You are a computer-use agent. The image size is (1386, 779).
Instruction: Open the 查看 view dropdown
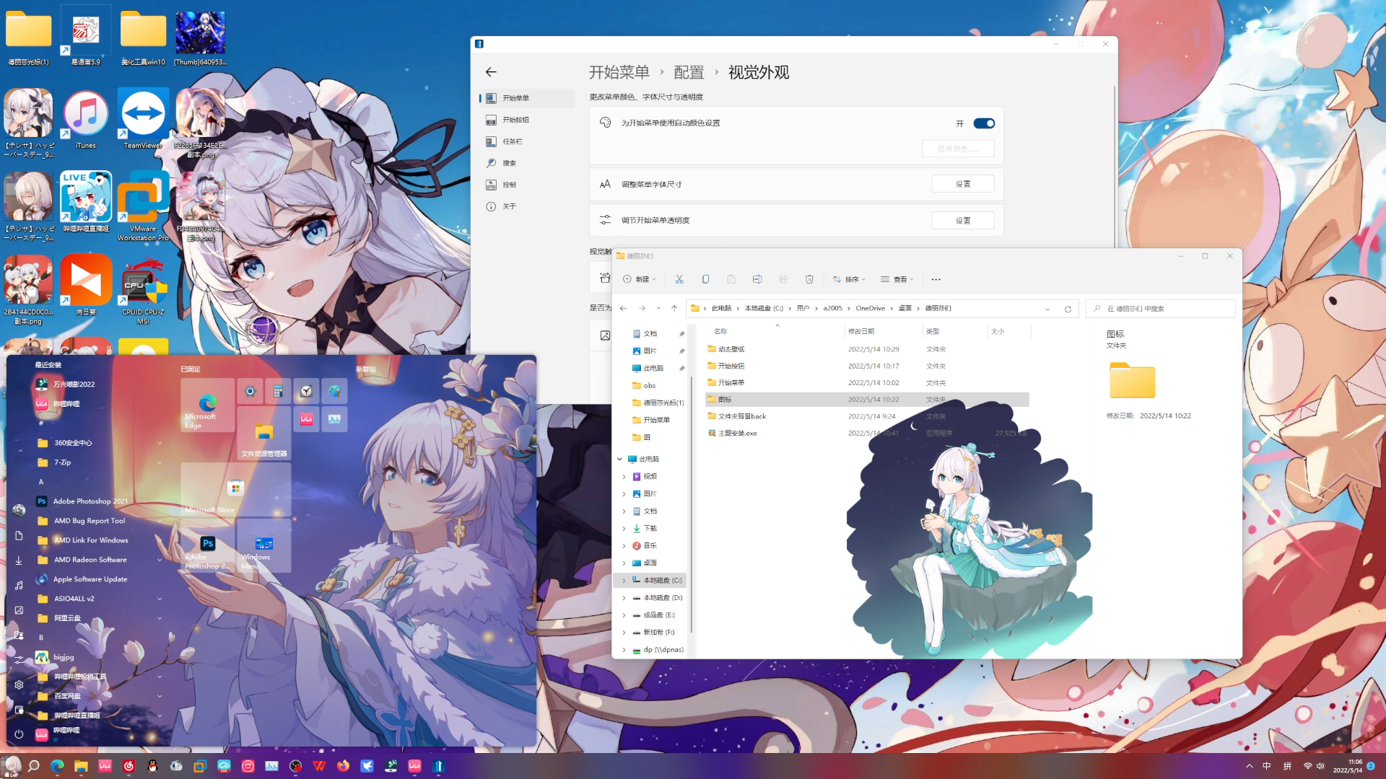(x=897, y=279)
